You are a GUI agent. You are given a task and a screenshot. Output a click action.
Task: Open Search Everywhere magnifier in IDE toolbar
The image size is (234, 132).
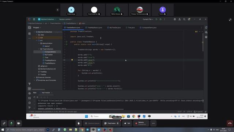pos(184,19)
